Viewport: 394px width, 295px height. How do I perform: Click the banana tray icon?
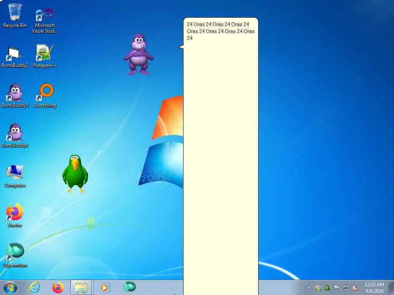[318, 288]
